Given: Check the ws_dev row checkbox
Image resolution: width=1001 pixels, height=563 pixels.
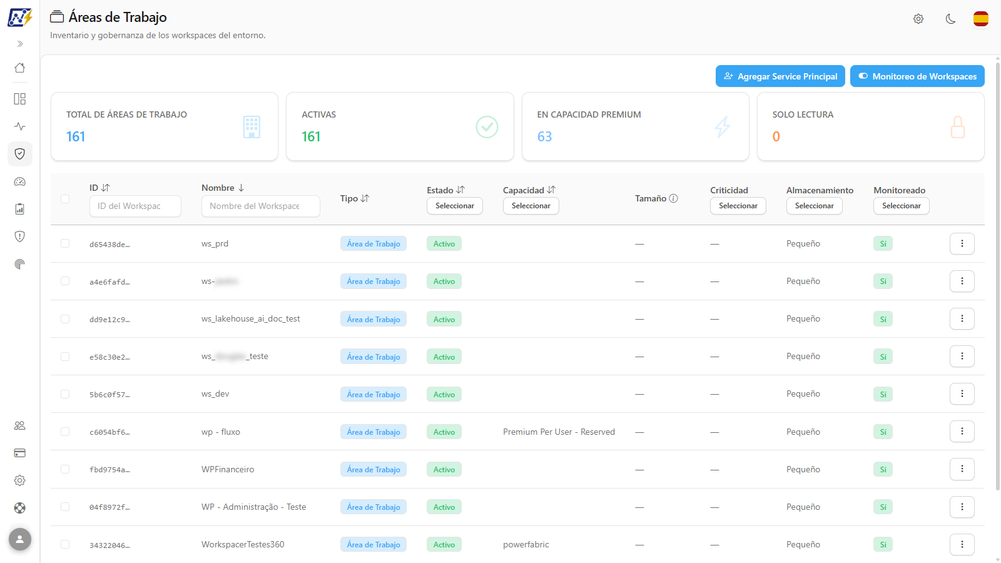Looking at the screenshot, I should pyautogui.click(x=65, y=394).
